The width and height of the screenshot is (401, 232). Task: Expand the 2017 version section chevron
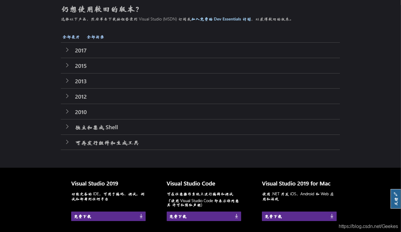point(67,50)
